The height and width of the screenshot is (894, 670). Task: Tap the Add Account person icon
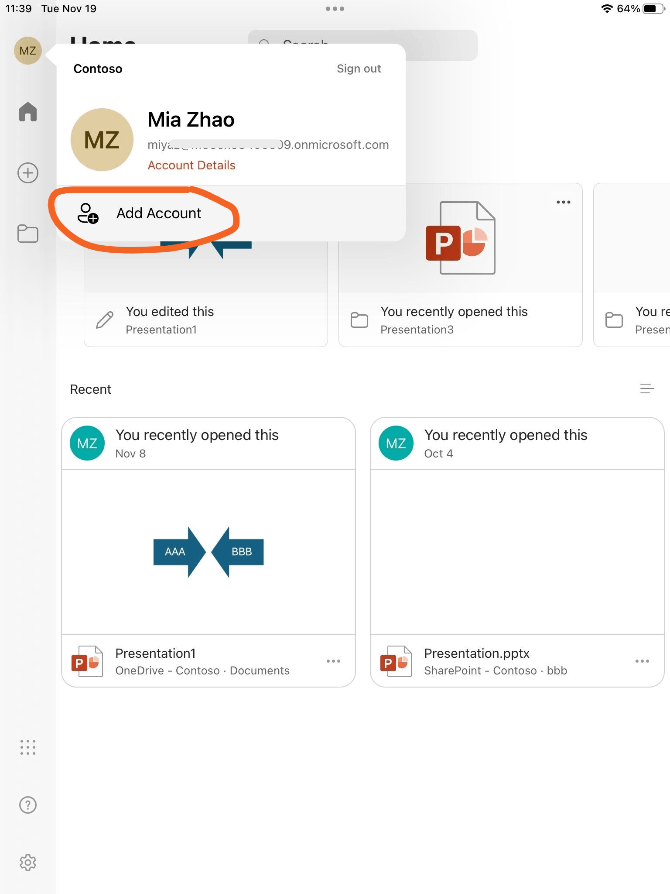click(x=88, y=213)
